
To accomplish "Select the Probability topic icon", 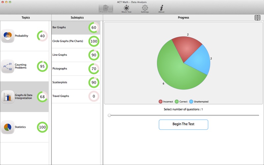I will (x=7, y=36).
